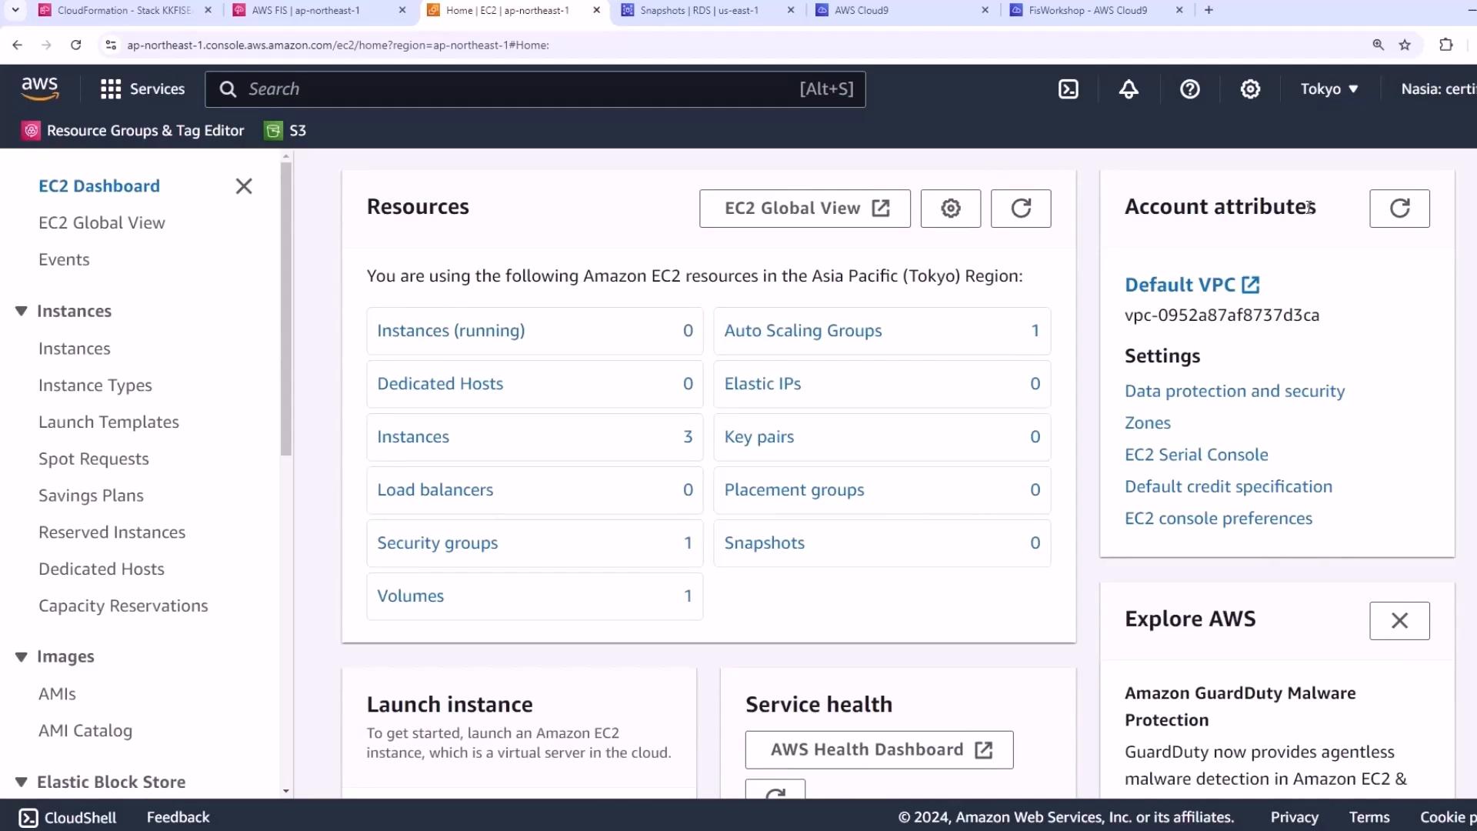Open Resources settings gear button
The width and height of the screenshot is (1477, 831).
pyautogui.click(x=951, y=209)
